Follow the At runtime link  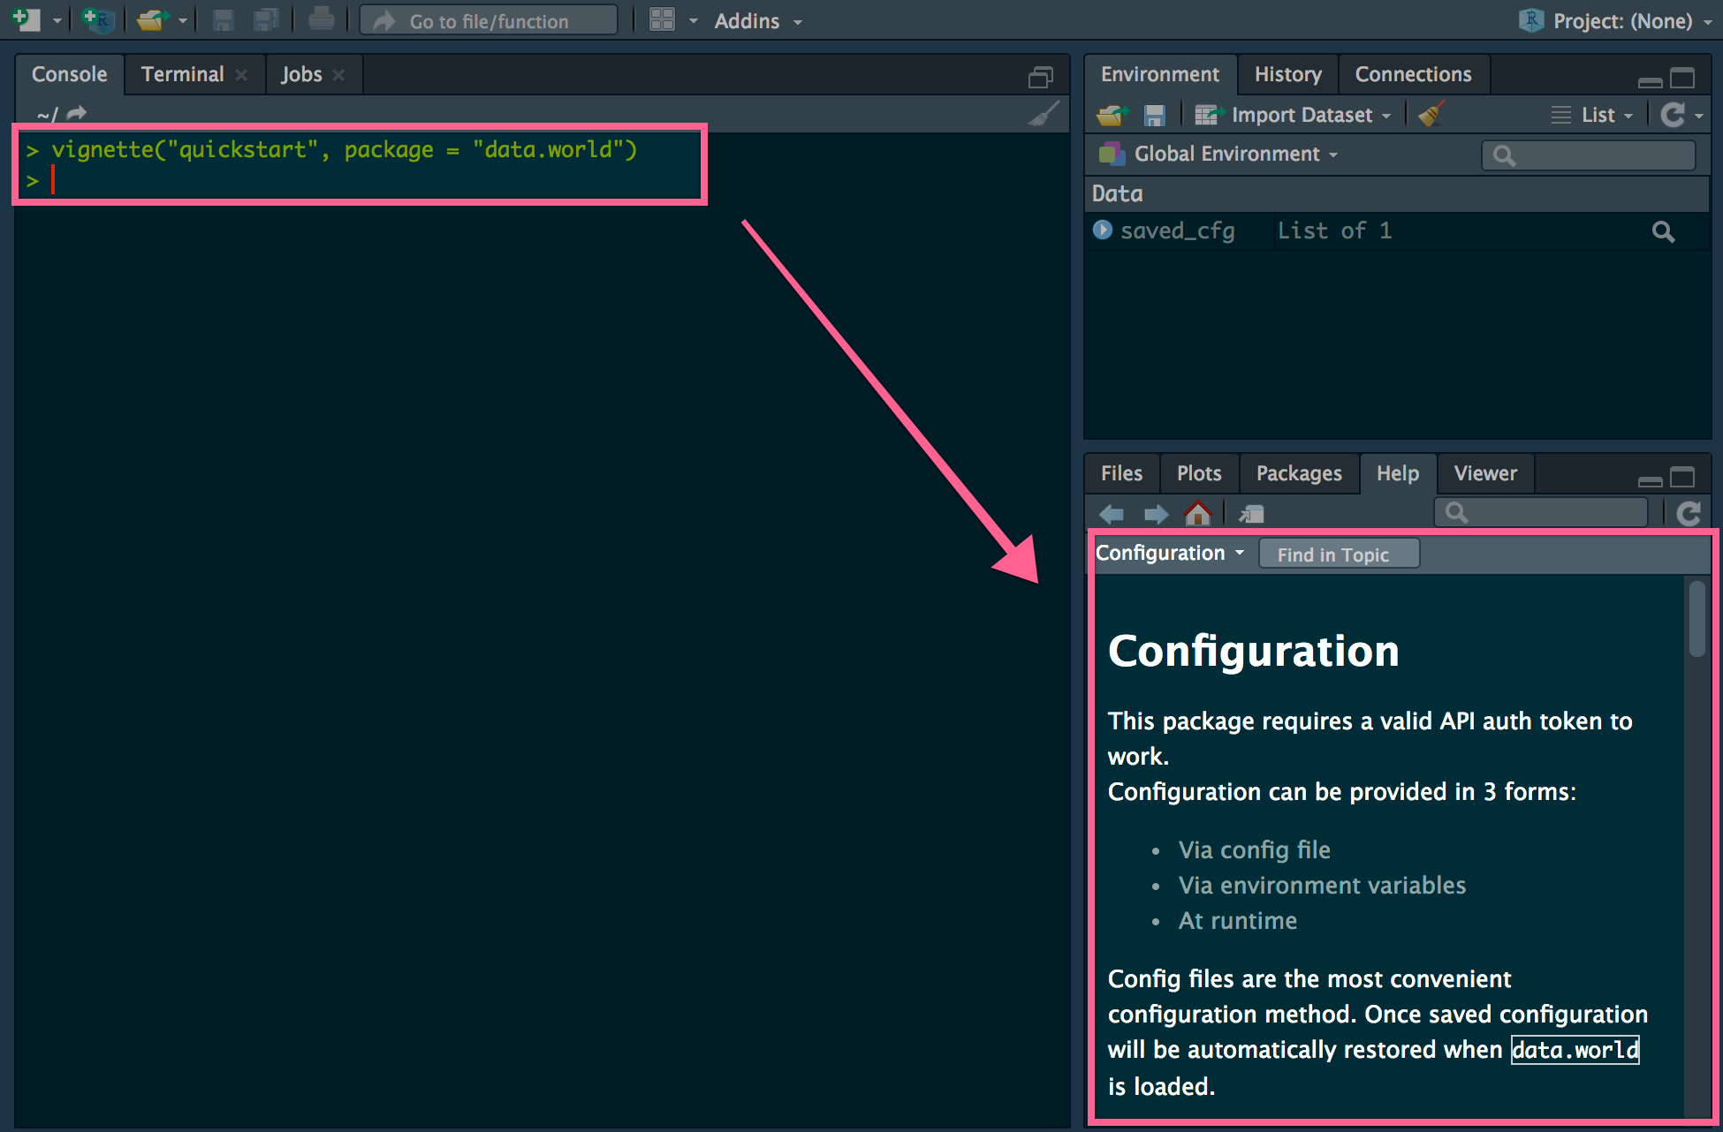(x=1237, y=921)
